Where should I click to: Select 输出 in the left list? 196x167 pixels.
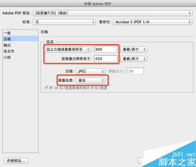tap(20, 45)
